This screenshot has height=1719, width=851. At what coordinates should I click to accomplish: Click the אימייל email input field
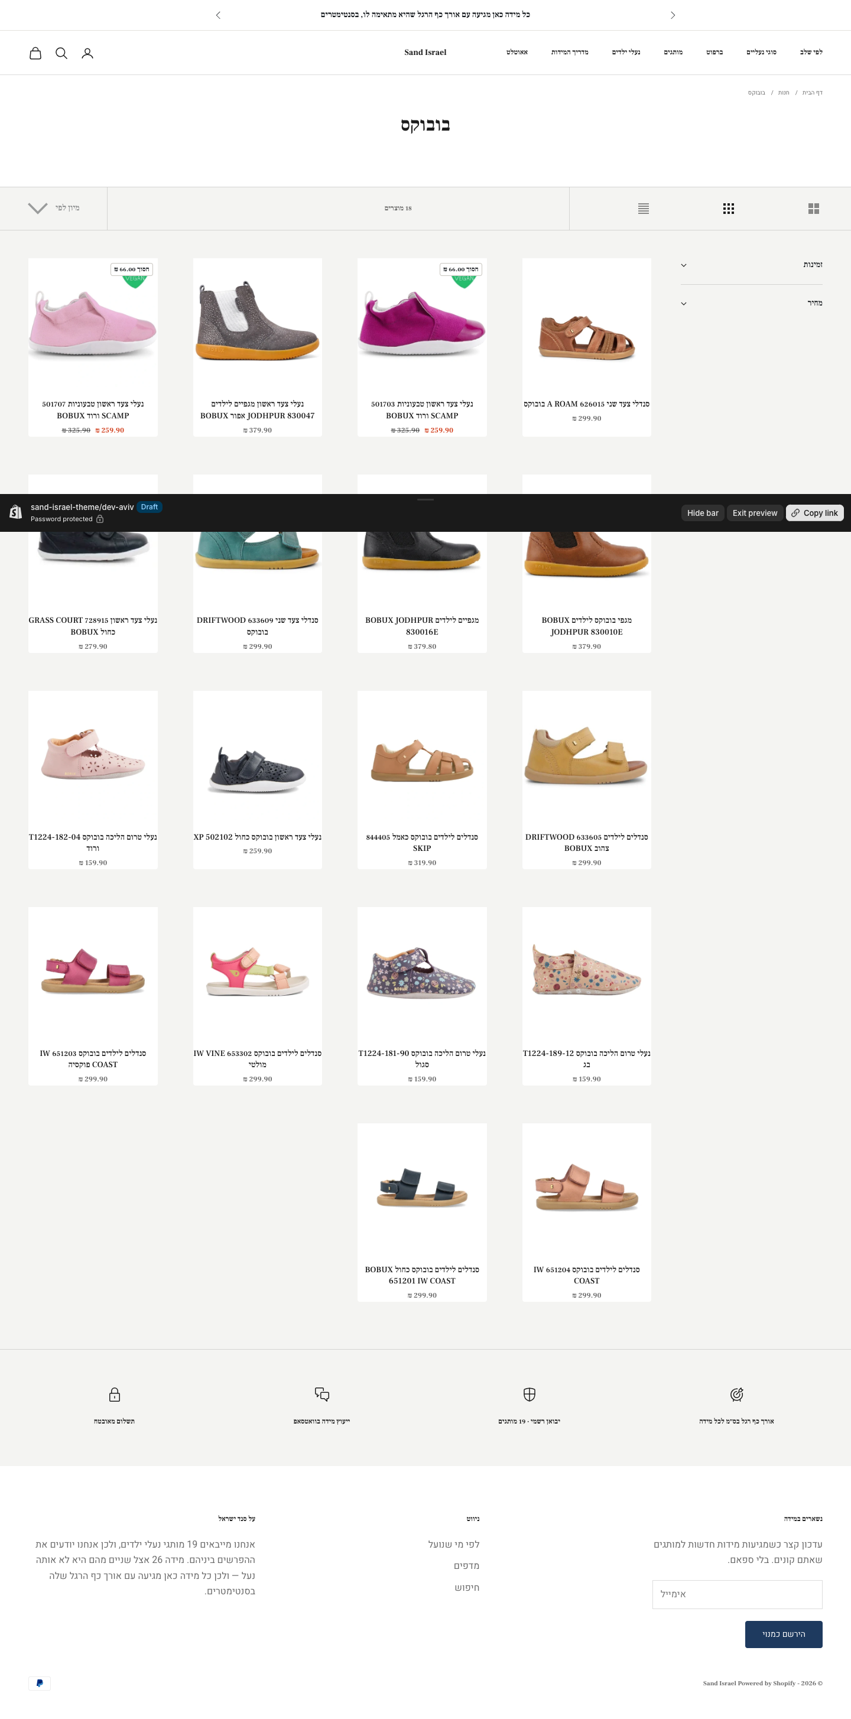(x=738, y=1594)
